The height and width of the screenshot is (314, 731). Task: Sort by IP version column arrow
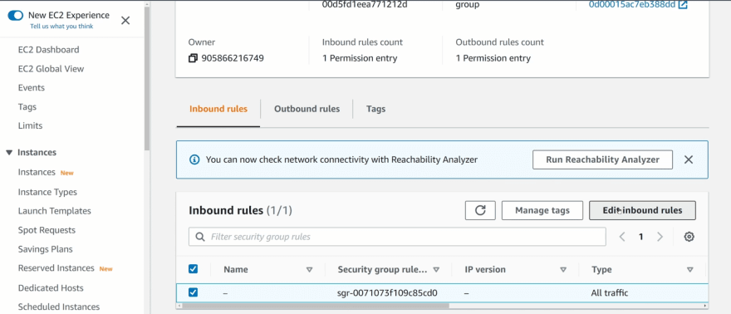pyautogui.click(x=563, y=269)
